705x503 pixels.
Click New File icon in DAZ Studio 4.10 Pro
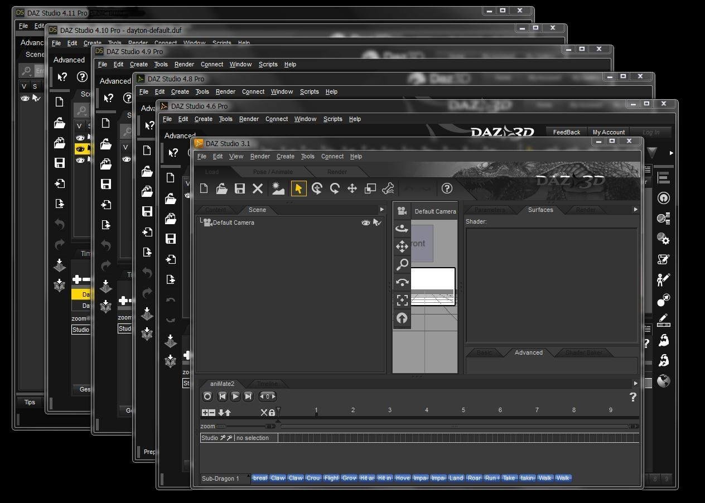[60, 102]
